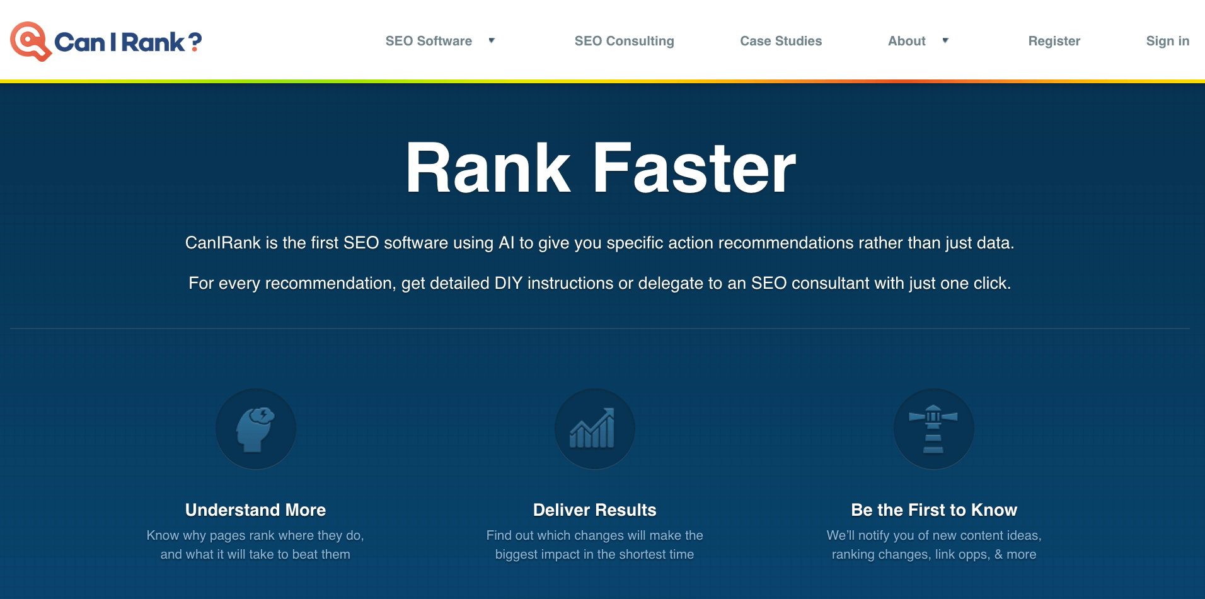The width and height of the screenshot is (1205, 599).
Task: Click text 'biggest impact in the shortest time'
Action: pos(595,554)
